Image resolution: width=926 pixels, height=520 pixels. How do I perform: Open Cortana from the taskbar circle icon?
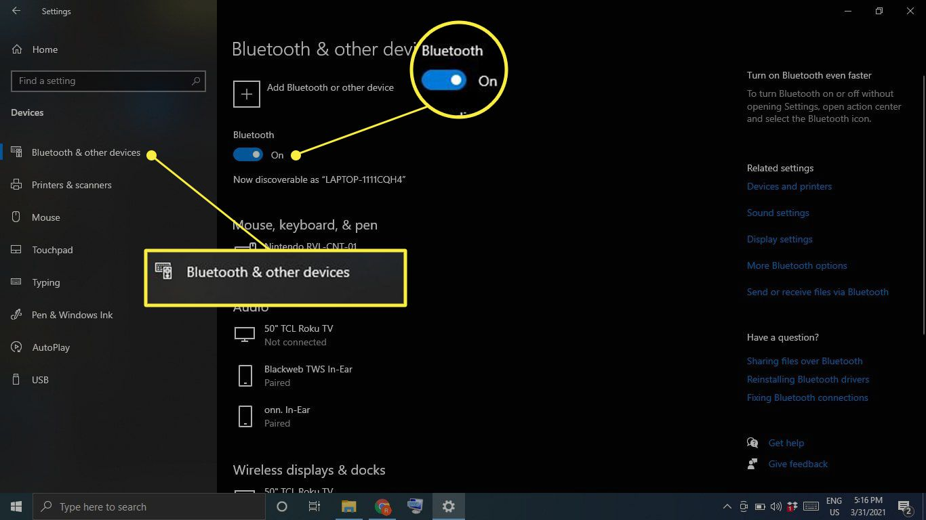282,506
